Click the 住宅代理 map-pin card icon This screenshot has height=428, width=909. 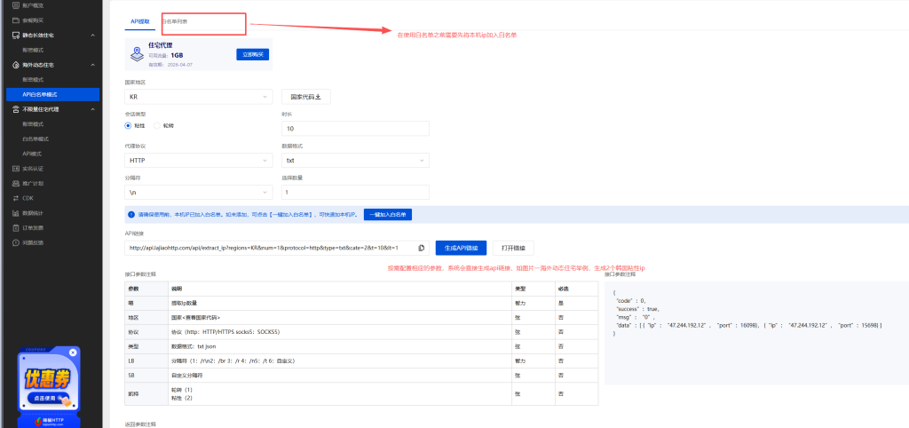pos(138,54)
